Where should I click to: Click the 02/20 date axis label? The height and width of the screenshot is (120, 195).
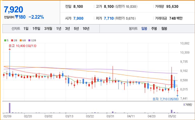pyautogui.click(x=28, y=116)
